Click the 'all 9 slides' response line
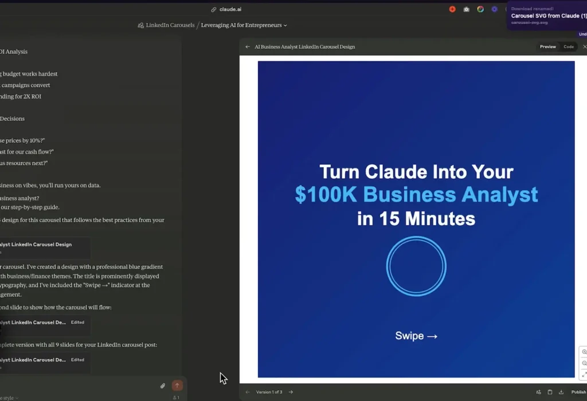Viewport: 587px width, 401px height. coord(79,345)
